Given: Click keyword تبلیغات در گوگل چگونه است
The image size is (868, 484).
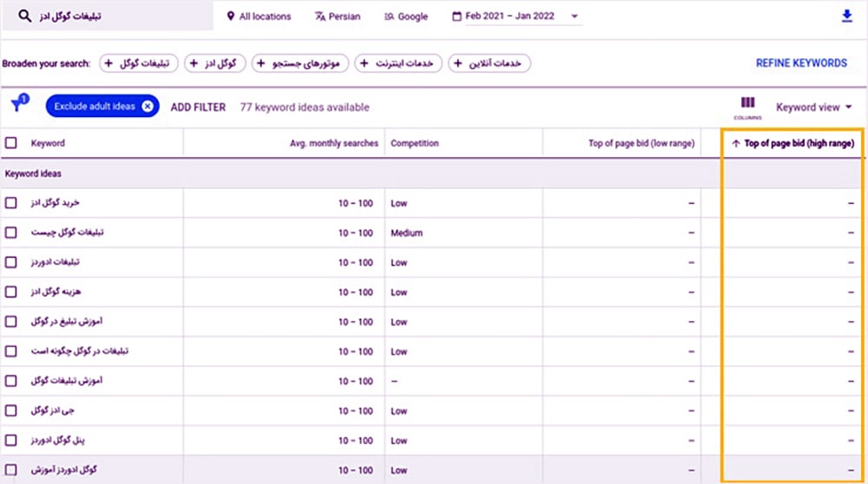Looking at the screenshot, I should pos(79,351).
